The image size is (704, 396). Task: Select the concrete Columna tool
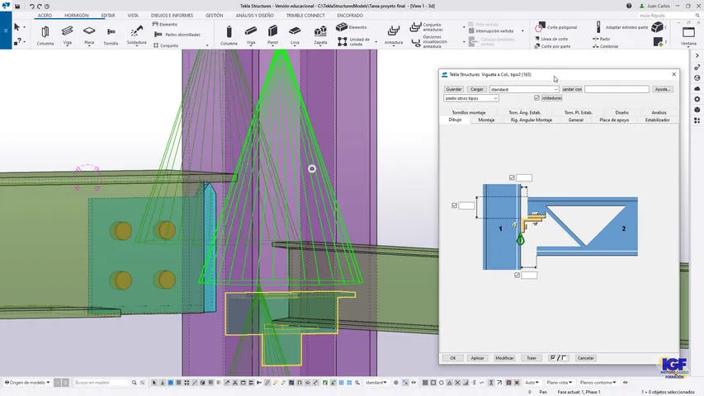pos(229,35)
